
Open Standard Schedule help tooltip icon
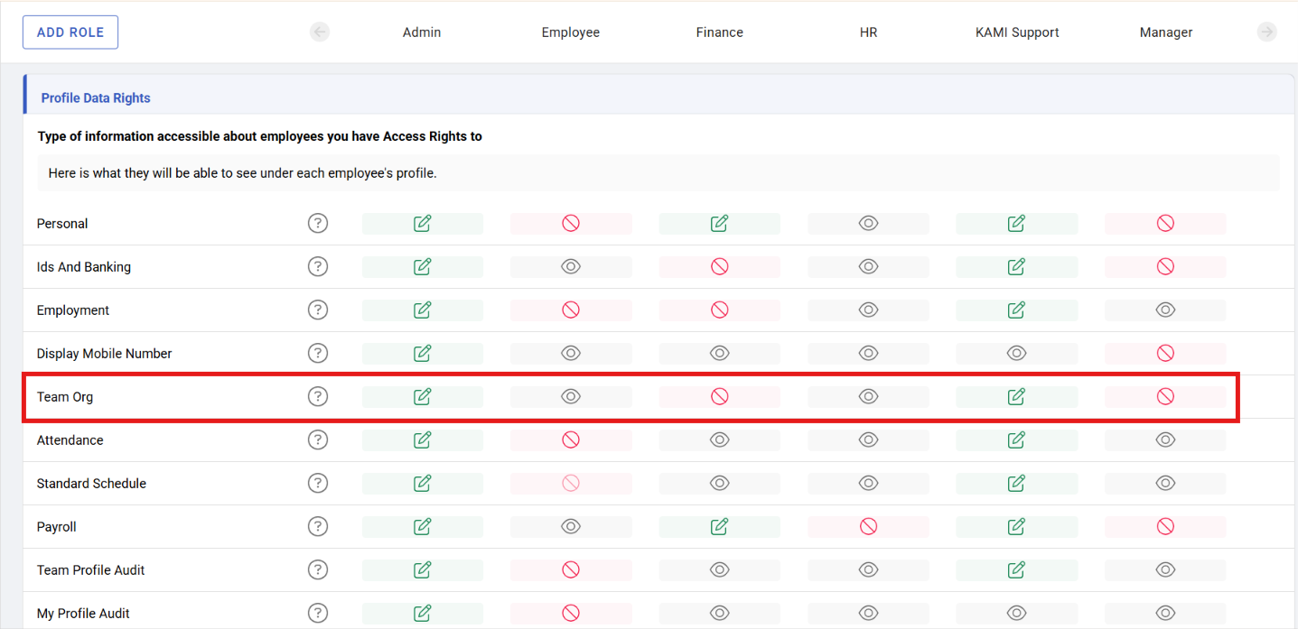318,483
